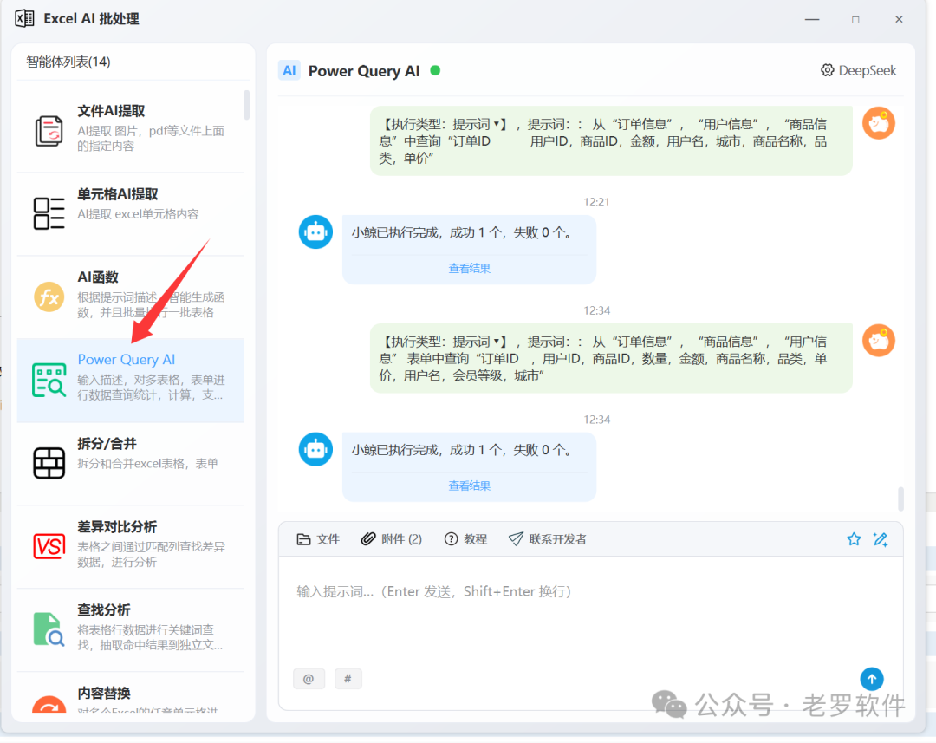Click the Excel app icon in the title bar
The image size is (936, 743).
(x=24, y=18)
